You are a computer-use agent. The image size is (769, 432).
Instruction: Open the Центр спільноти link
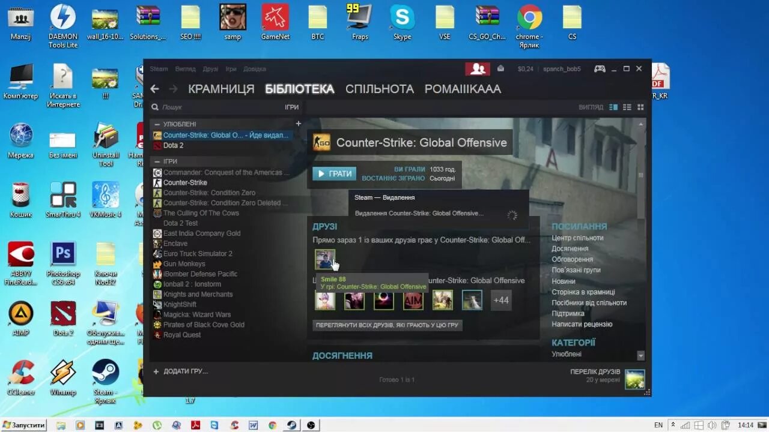coord(577,238)
